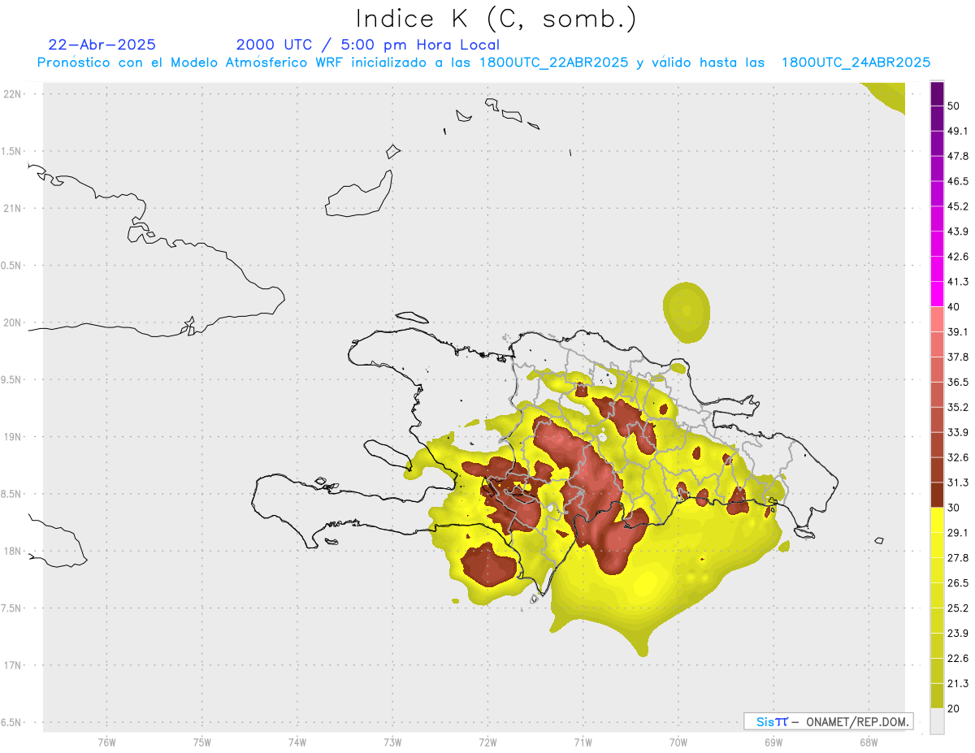Click the colorbar value '25.2'
975x753 pixels.
(x=958, y=608)
